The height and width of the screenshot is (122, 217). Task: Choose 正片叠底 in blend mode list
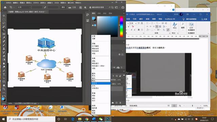[95, 46]
